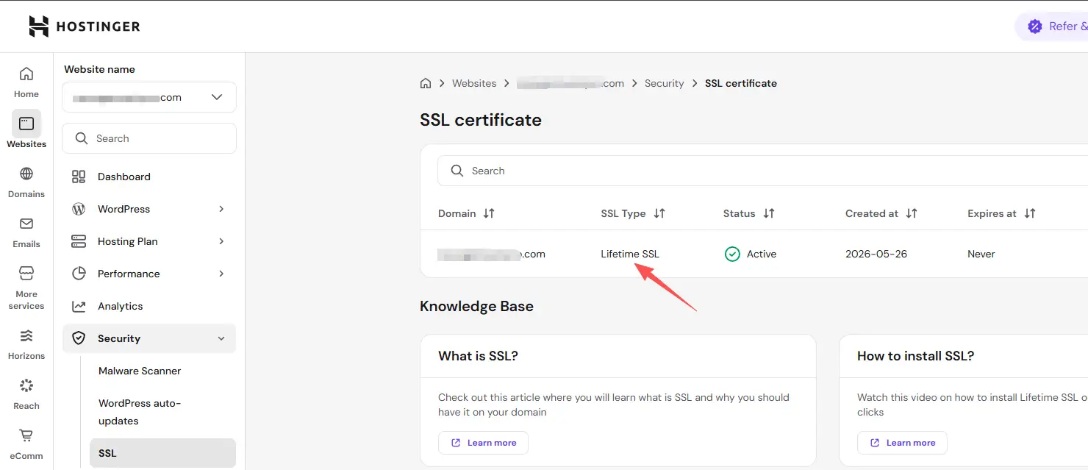Open eComm cart icon
The width and height of the screenshot is (1088, 470).
[x=26, y=435]
